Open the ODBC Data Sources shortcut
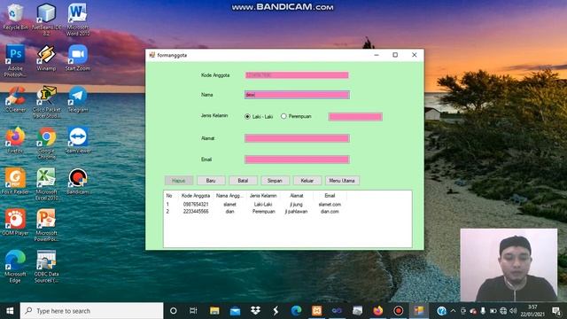 (46, 267)
